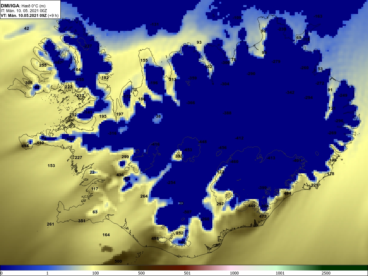Click the map value '498'
Screen dimensions: 368x276
click(x=155, y=238)
